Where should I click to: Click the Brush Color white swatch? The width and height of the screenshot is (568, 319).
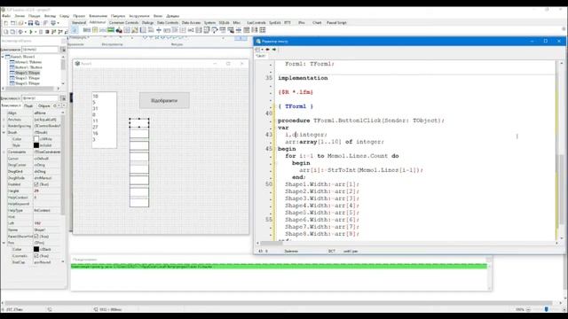(x=36, y=139)
